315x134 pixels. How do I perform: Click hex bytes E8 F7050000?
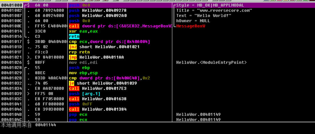49,99
